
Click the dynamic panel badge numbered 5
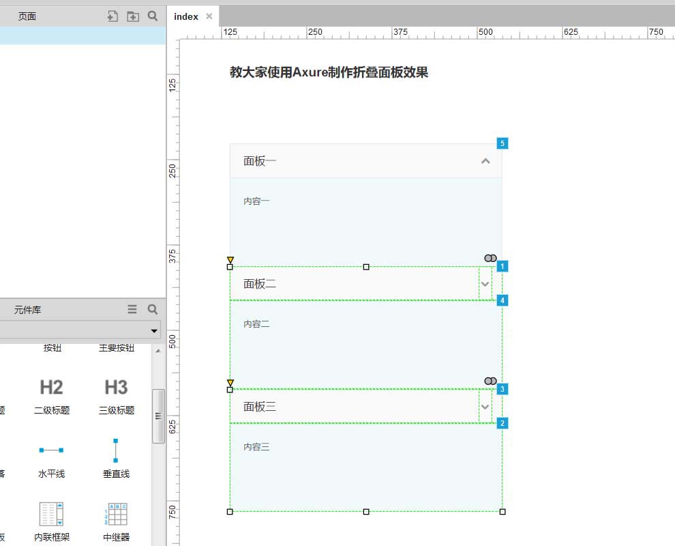tap(502, 143)
